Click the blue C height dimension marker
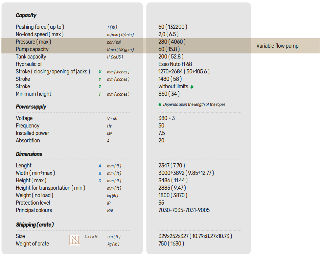 100,181
